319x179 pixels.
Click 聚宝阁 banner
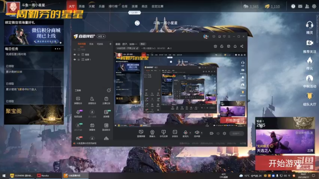34,115
